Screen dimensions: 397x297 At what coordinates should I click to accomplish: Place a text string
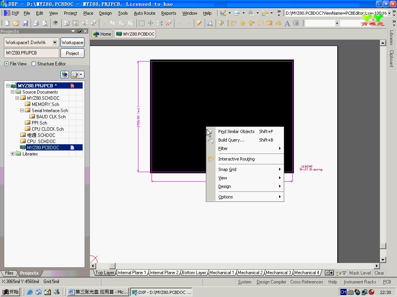[287, 23]
